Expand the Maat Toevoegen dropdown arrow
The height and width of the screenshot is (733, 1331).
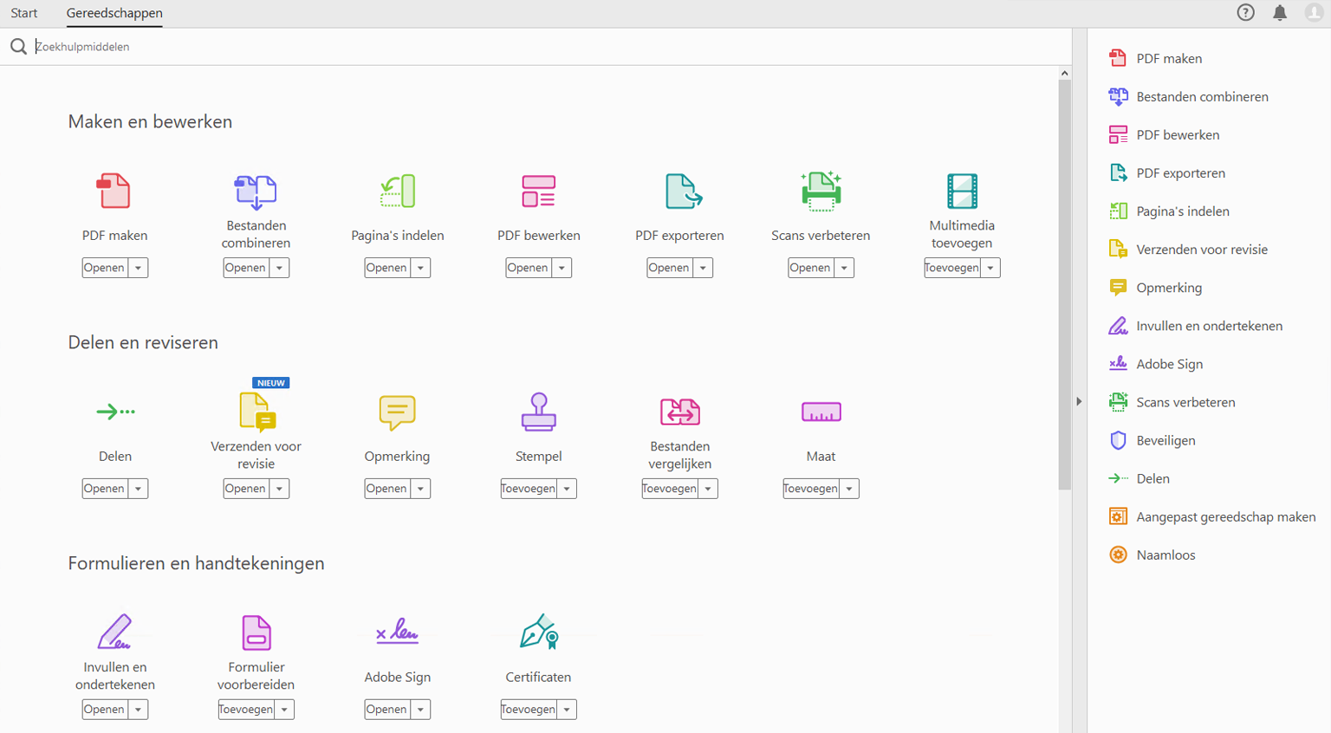click(849, 489)
